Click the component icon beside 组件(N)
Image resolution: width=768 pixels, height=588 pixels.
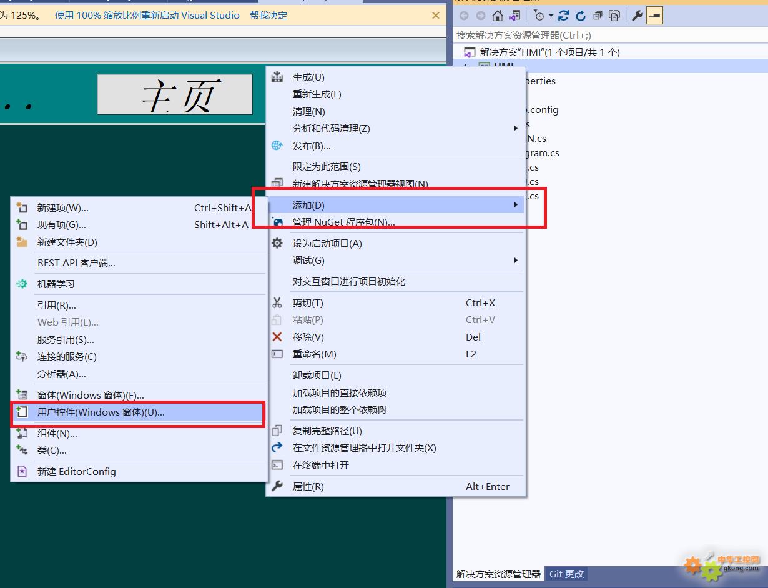point(22,433)
